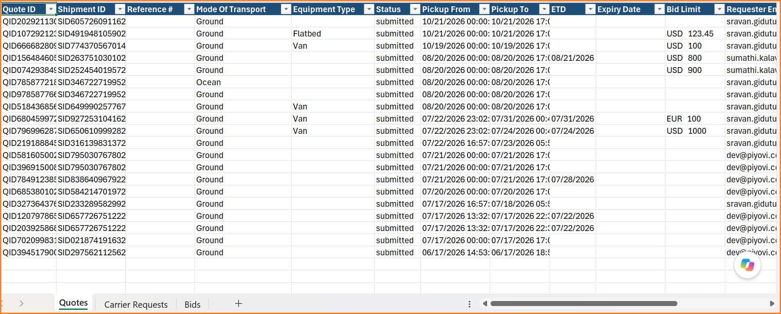The width and height of the screenshot is (781, 314).
Task: Open the Pickup To filter dropdown
Action: tap(544, 9)
